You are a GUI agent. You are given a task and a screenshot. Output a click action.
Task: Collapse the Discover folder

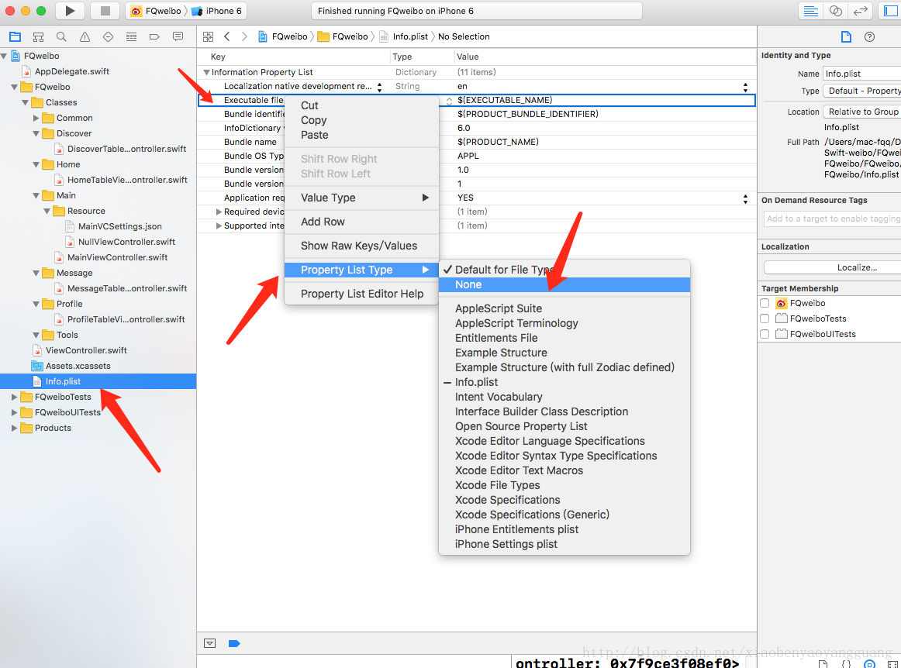(x=36, y=134)
